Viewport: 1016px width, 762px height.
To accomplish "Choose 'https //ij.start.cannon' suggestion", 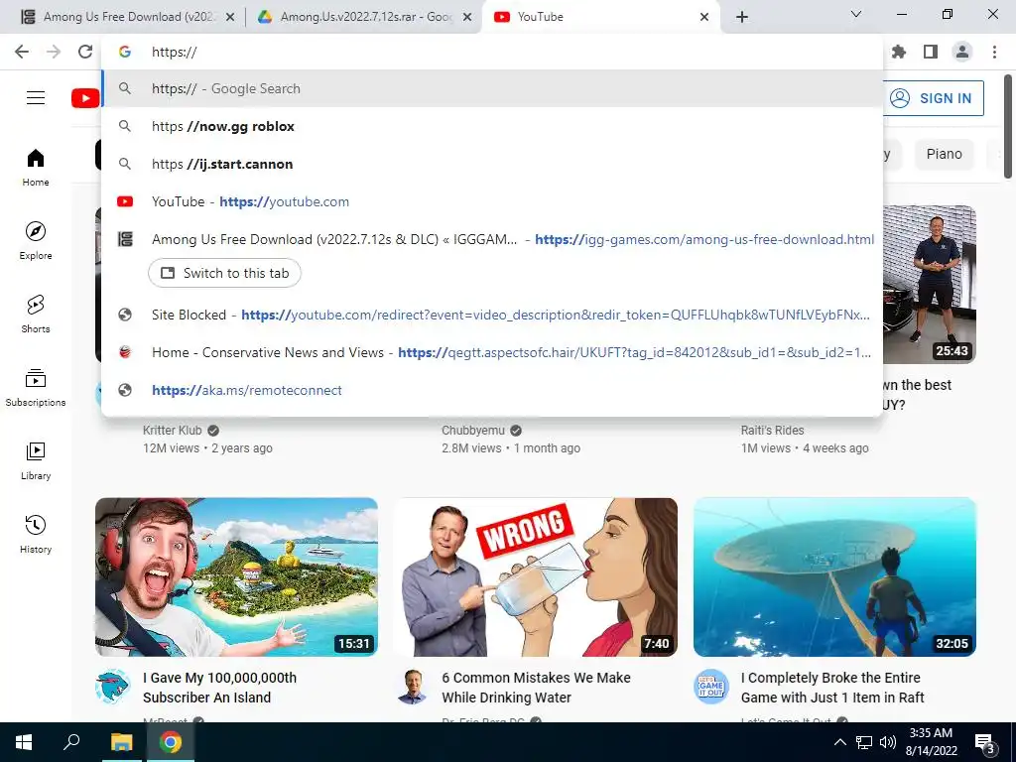I will [492, 164].
